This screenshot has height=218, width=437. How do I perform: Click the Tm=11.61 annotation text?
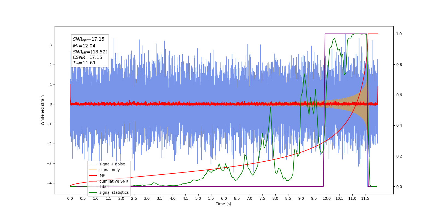tap(84, 63)
